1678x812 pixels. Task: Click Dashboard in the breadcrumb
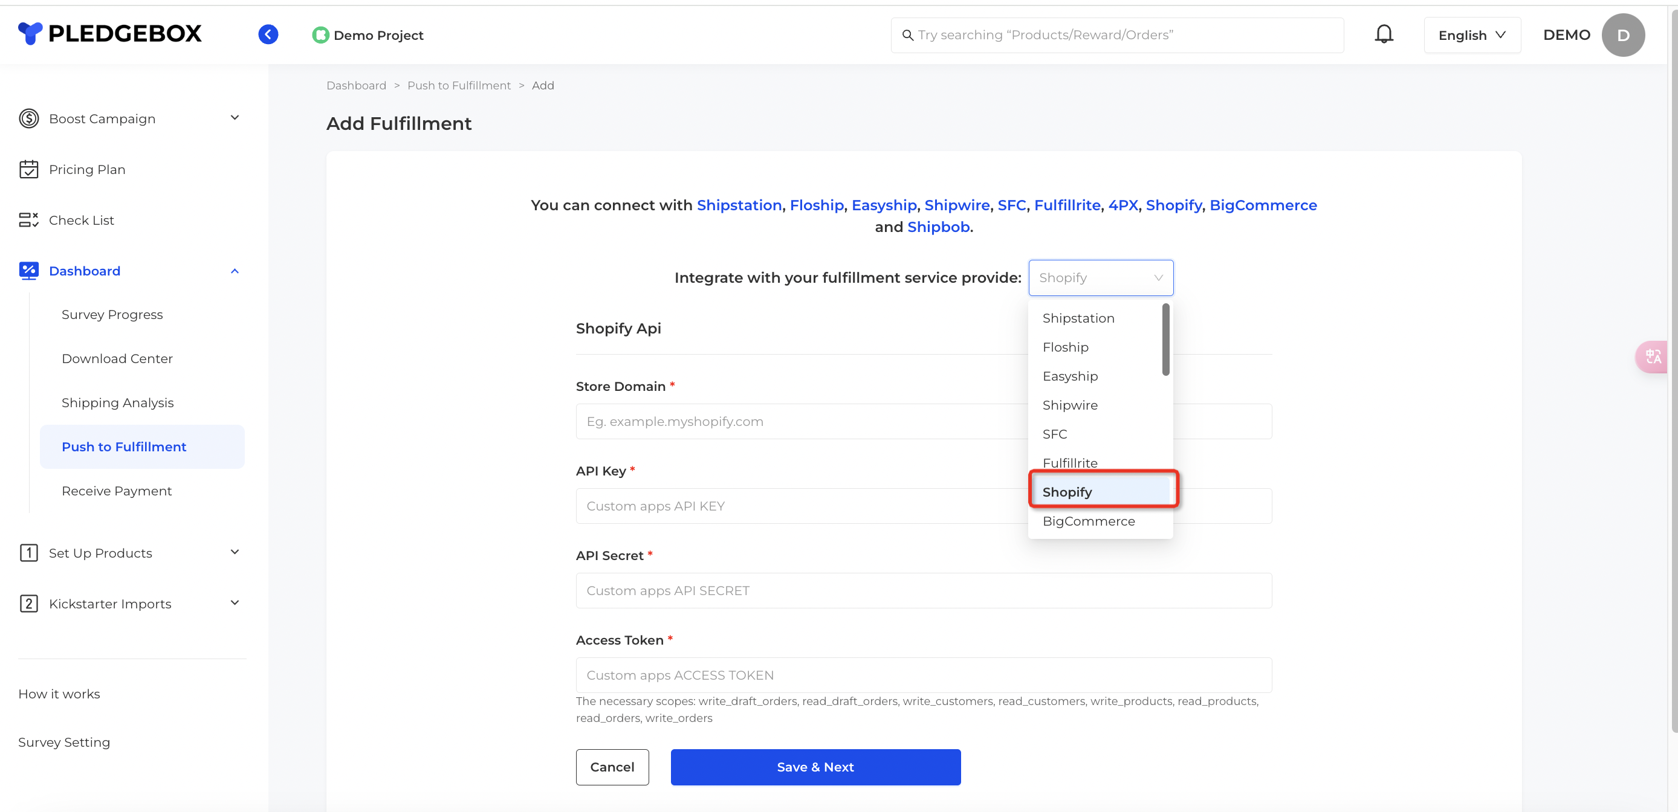click(356, 85)
